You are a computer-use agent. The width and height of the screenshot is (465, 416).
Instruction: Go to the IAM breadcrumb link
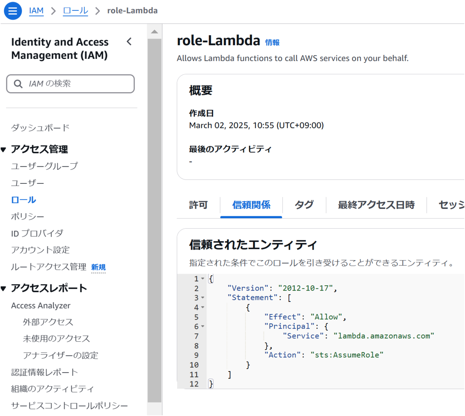[x=36, y=10]
